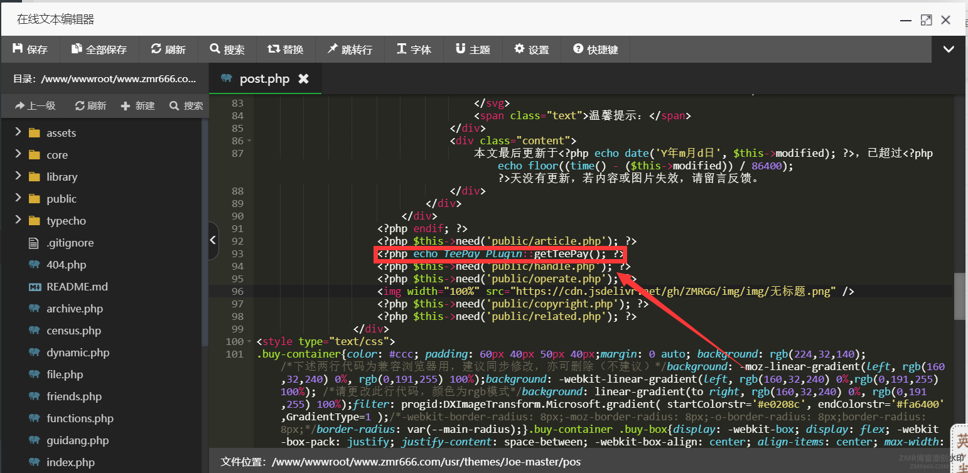Minimize the 在线文本编辑器 window
This screenshot has height=473, width=968.
(x=905, y=20)
